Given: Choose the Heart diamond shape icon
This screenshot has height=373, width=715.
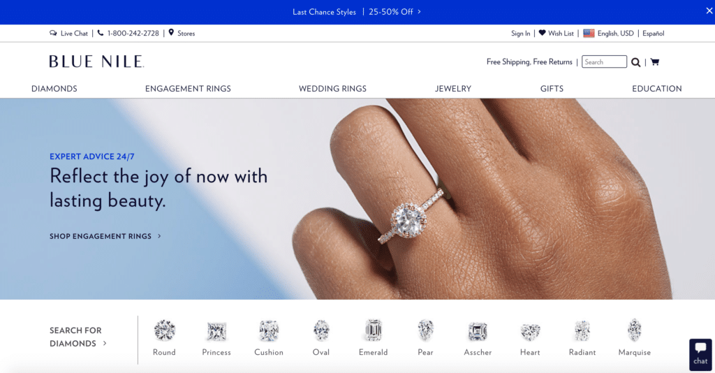Looking at the screenshot, I should point(531,332).
